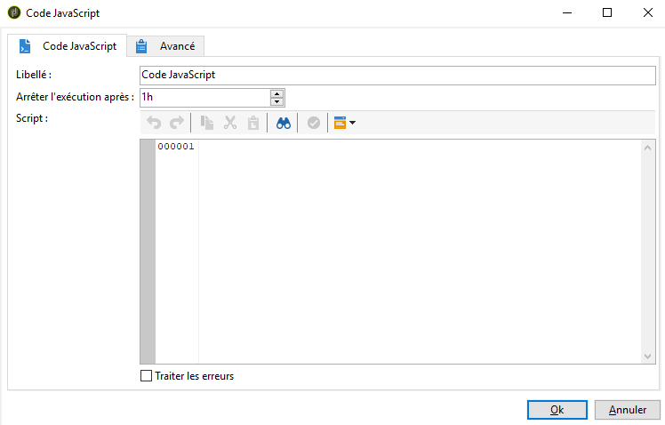Decrease execution timeout with down arrow

point(277,101)
